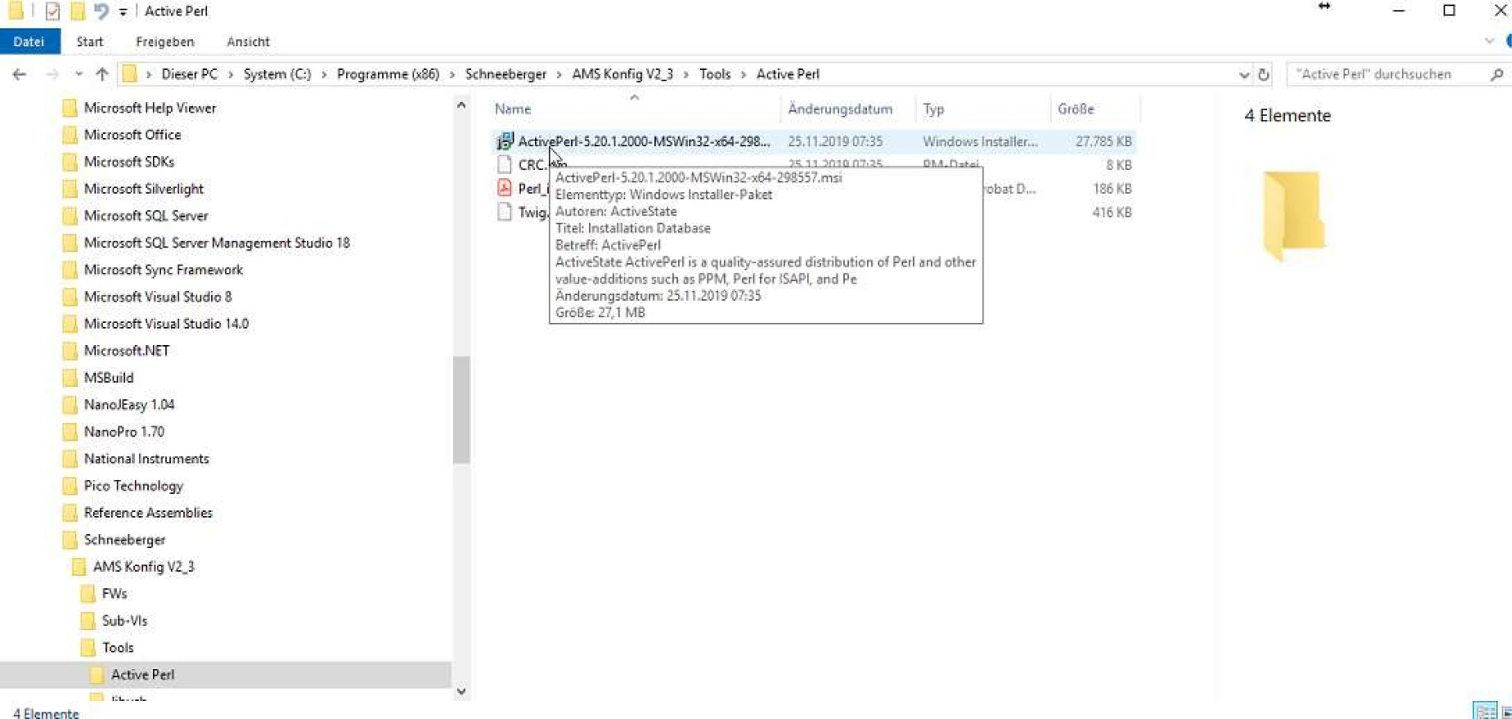
Task: Select AMS Konfig V2_3 tree folder
Action: (144, 567)
